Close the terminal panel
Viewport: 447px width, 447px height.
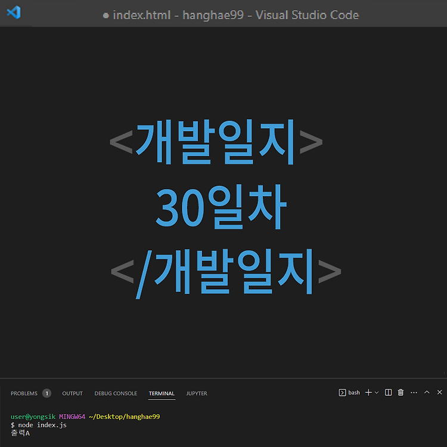440,392
